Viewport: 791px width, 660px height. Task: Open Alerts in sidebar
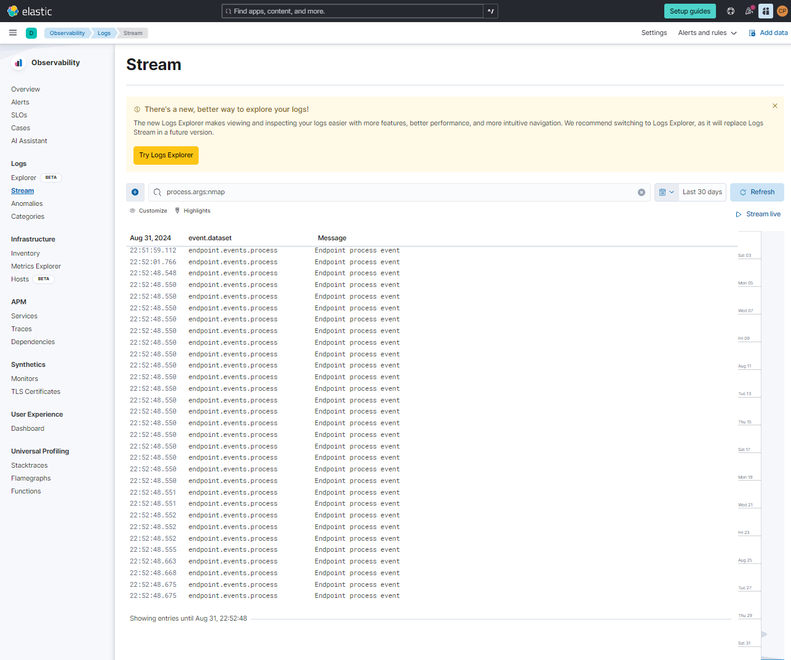point(20,103)
